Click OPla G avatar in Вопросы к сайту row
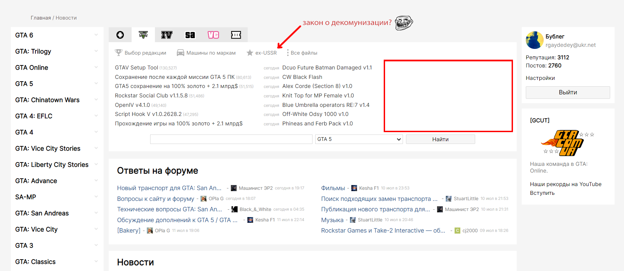Image resolution: width=624 pixels, height=271 pixels. pyautogui.click(x=204, y=199)
